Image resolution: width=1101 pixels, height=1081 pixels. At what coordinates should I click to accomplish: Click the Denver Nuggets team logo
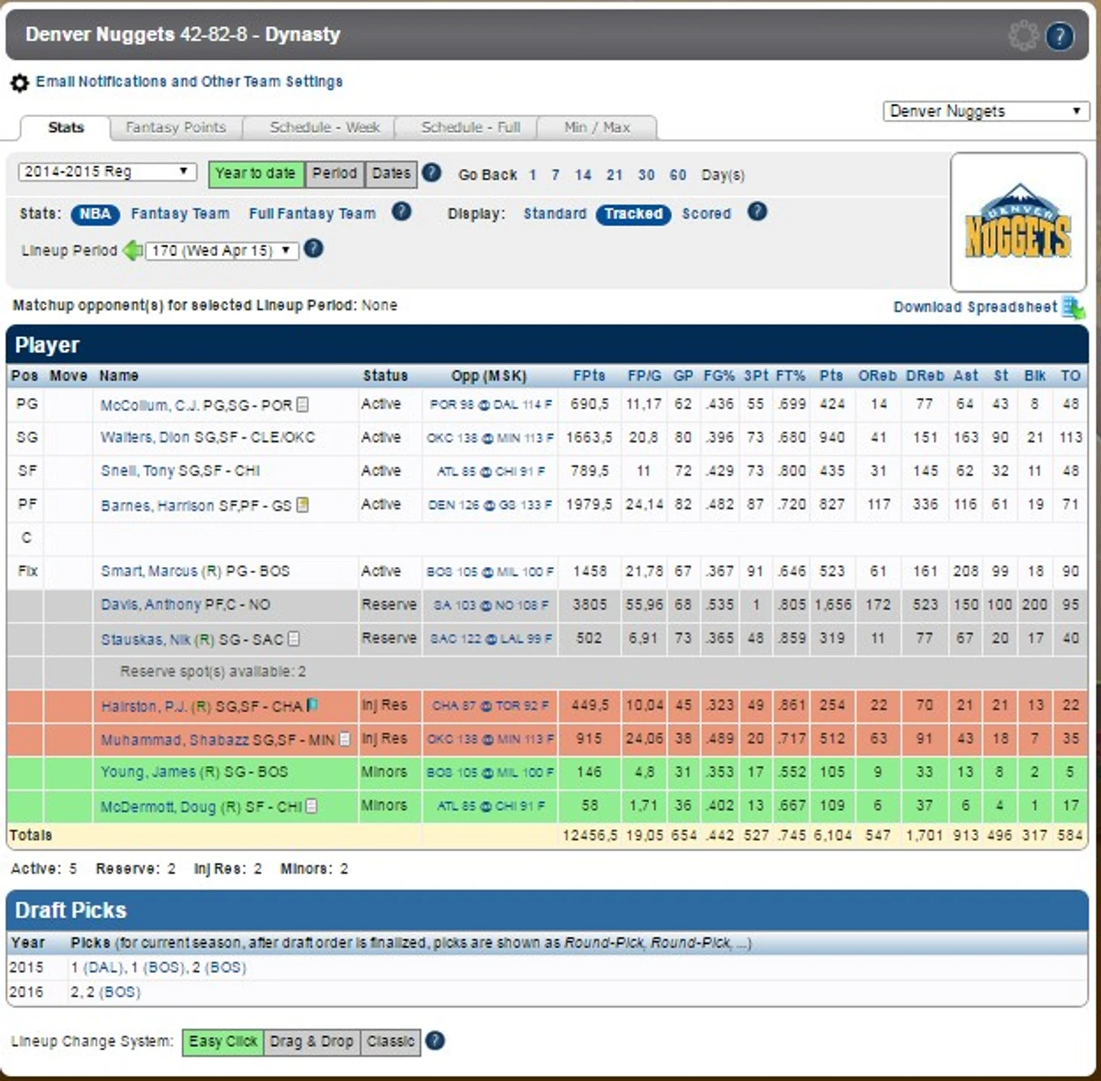1018,223
